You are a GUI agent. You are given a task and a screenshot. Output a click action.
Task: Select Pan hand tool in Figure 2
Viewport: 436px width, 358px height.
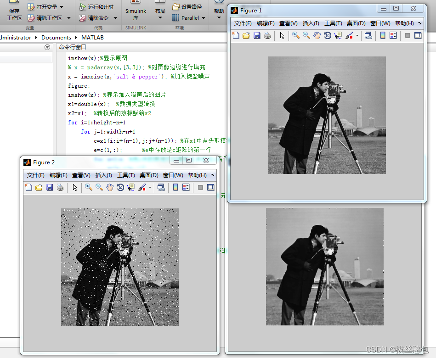pos(110,187)
